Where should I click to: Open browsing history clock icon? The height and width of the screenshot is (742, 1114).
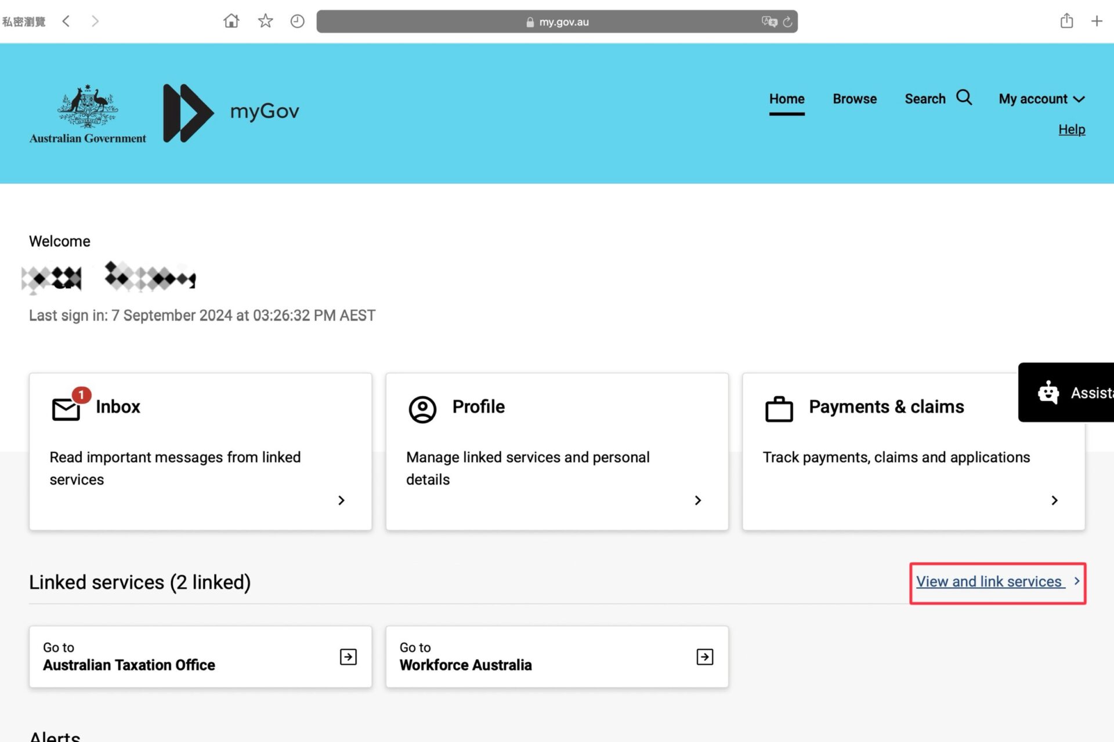(x=297, y=21)
